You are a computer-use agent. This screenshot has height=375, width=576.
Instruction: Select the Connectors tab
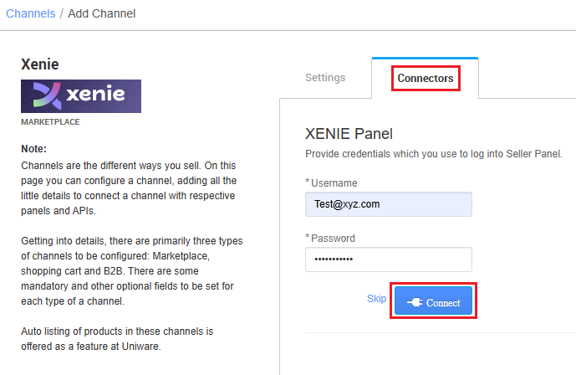pos(426,78)
